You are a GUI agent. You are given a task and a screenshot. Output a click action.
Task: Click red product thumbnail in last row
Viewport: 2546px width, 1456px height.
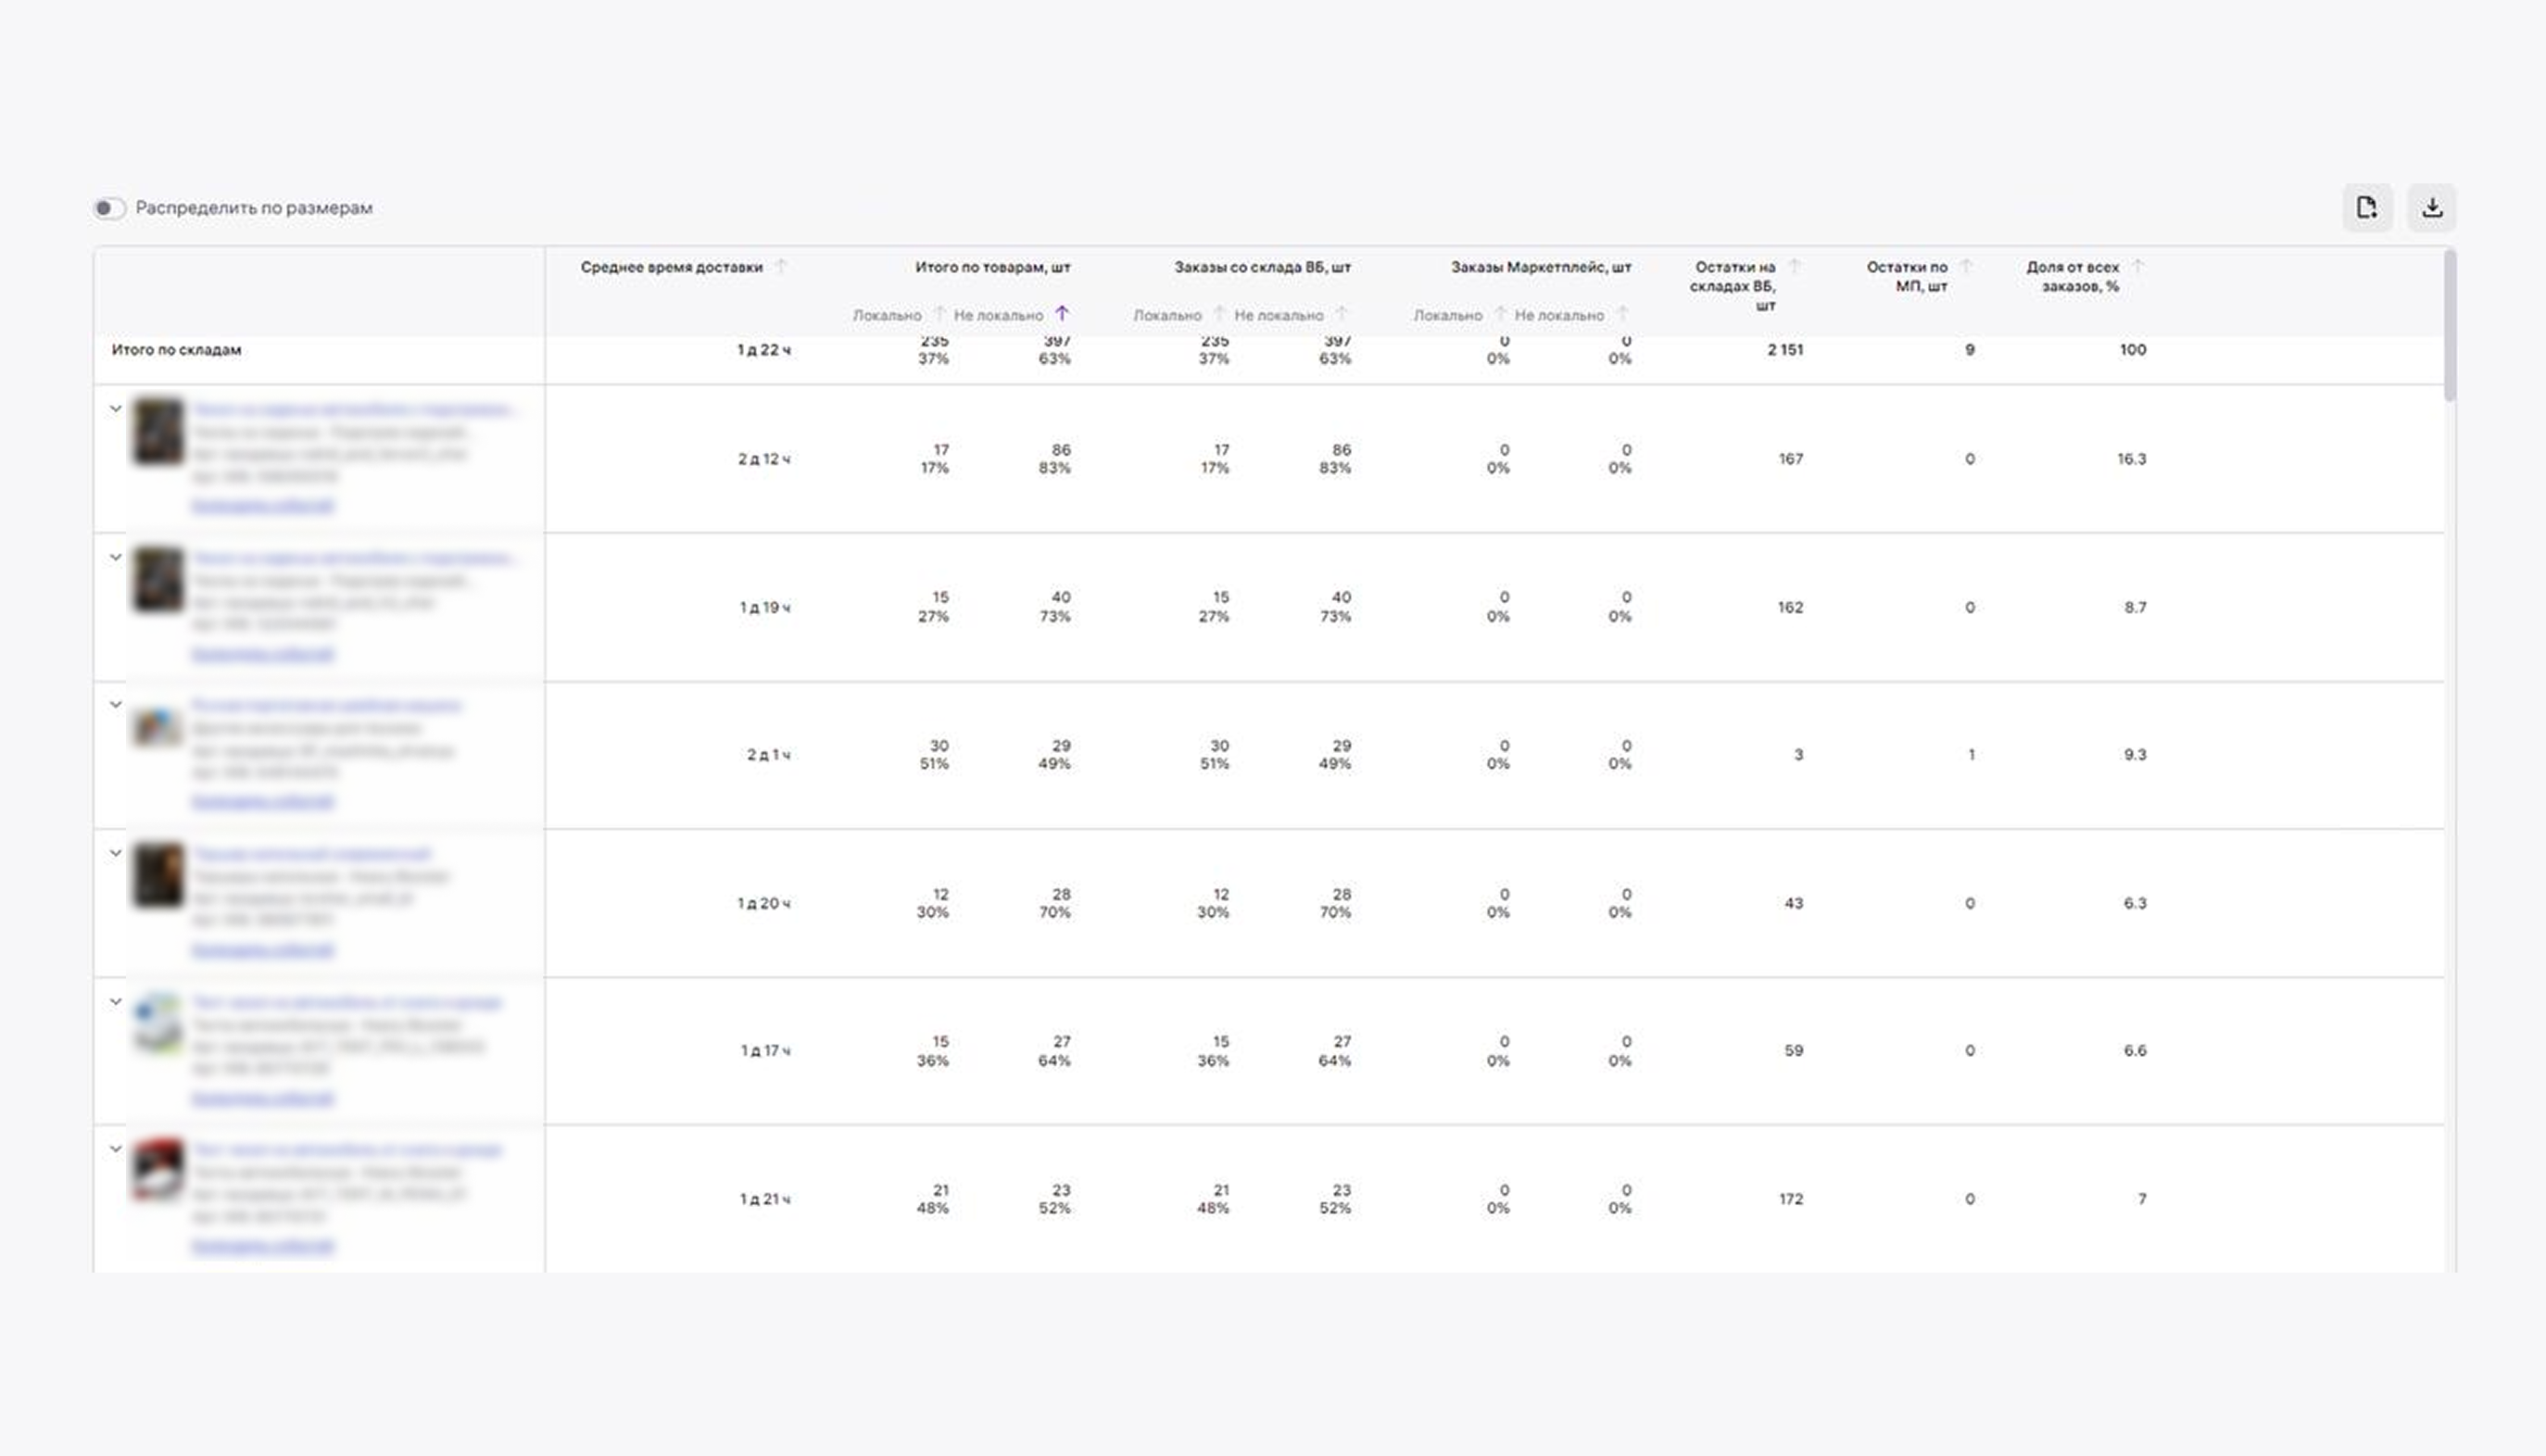point(158,1170)
